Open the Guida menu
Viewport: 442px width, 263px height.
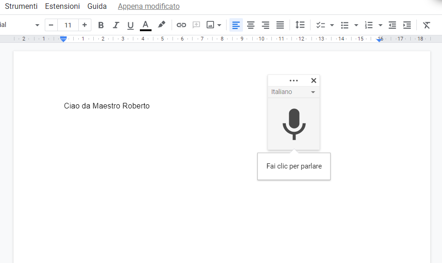click(x=97, y=6)
